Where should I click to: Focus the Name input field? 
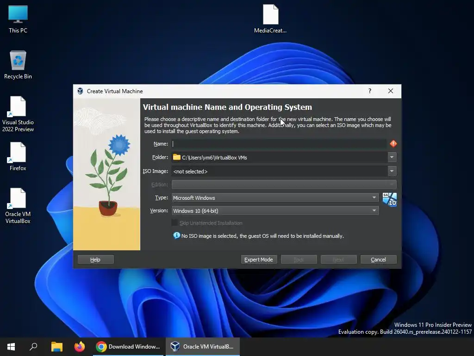coord(279,144)
